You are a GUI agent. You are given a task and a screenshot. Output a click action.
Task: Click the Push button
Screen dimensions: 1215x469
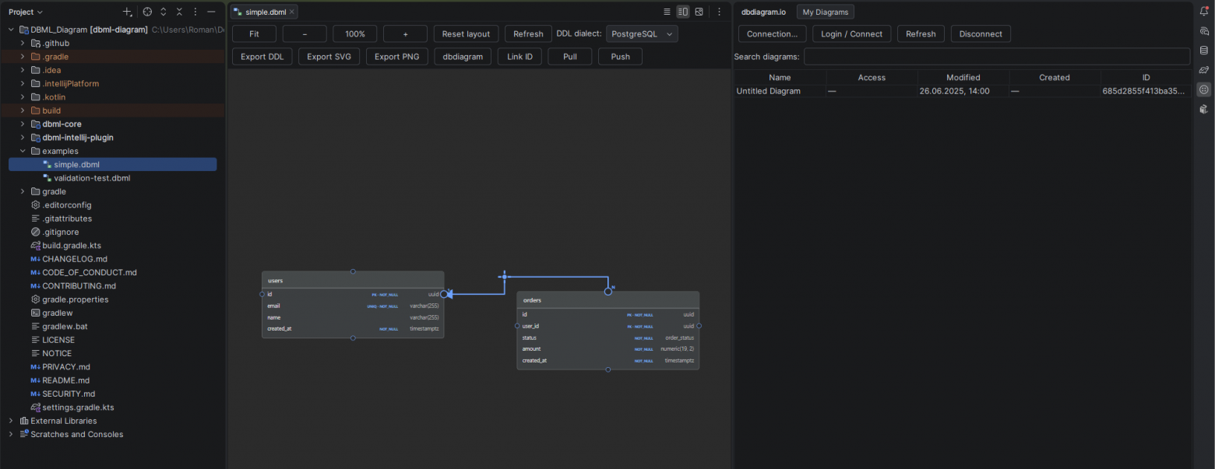[x=620, y=57]
